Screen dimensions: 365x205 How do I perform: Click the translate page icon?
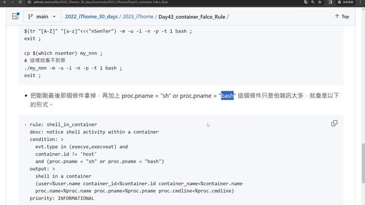[306, 2]
